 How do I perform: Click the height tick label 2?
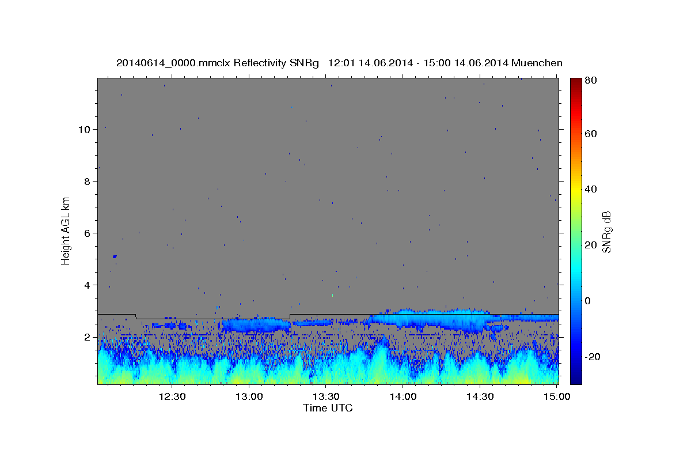click(87, 337)
